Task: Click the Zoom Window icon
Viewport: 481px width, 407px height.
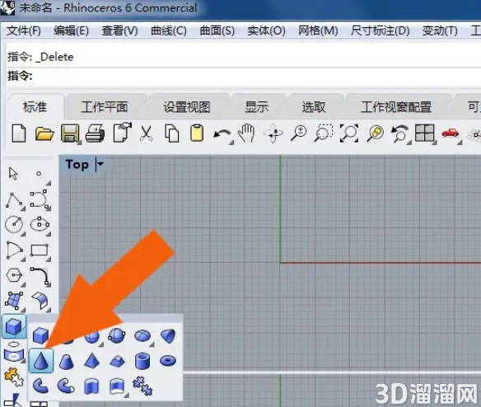Action: (324, 133)
